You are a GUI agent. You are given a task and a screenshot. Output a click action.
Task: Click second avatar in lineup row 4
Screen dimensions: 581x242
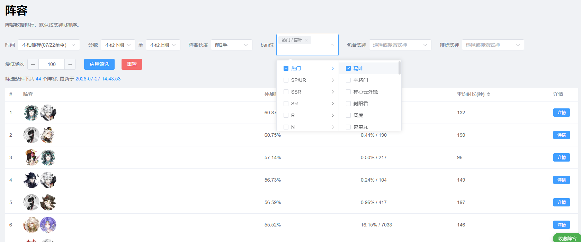click(x=48, y=180)
